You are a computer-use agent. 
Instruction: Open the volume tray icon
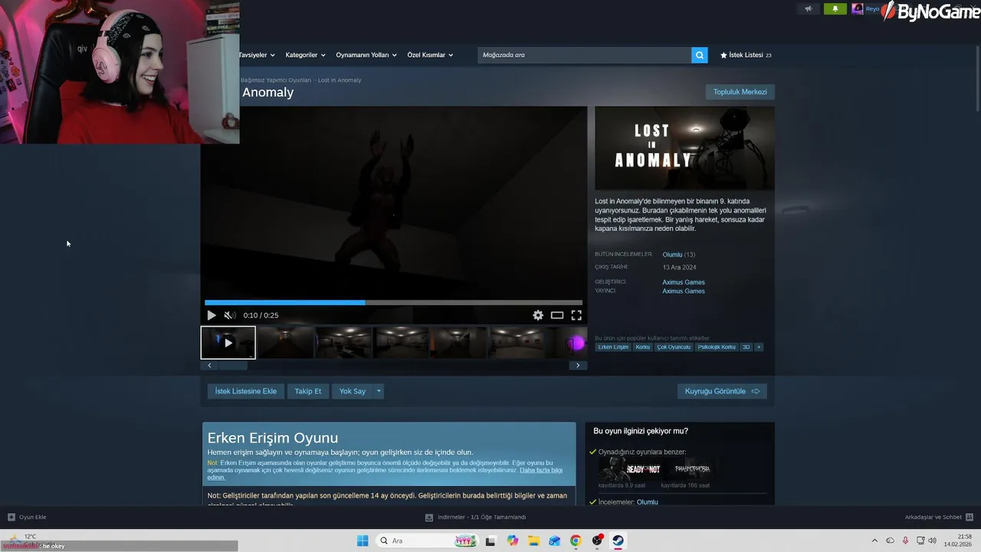coord(932,540)
